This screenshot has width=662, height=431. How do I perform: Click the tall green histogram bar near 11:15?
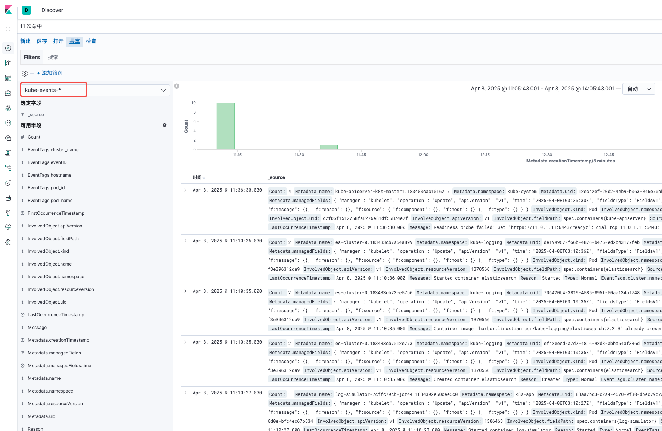coord(226,126)
